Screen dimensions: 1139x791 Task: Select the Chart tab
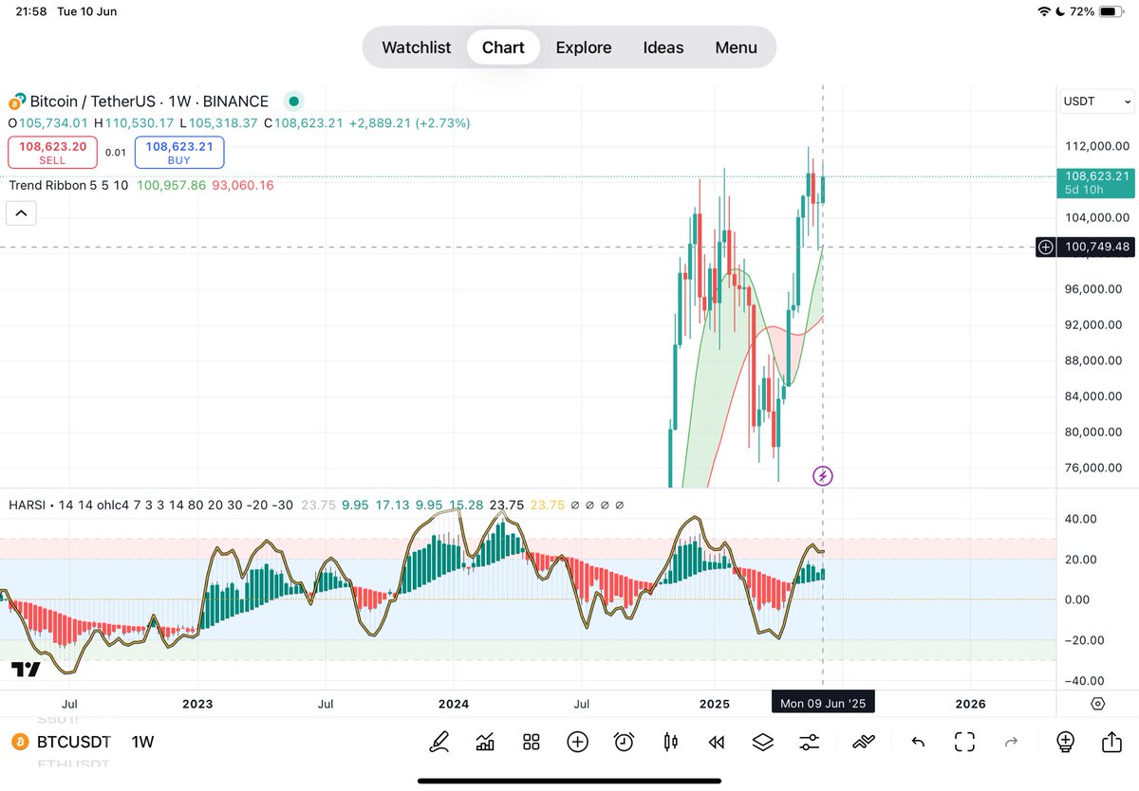(x=503, y=47)
